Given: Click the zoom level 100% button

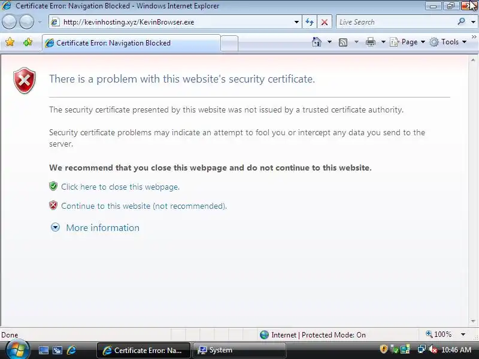Looking at the screenshot, I should click(x=439, y=334).
